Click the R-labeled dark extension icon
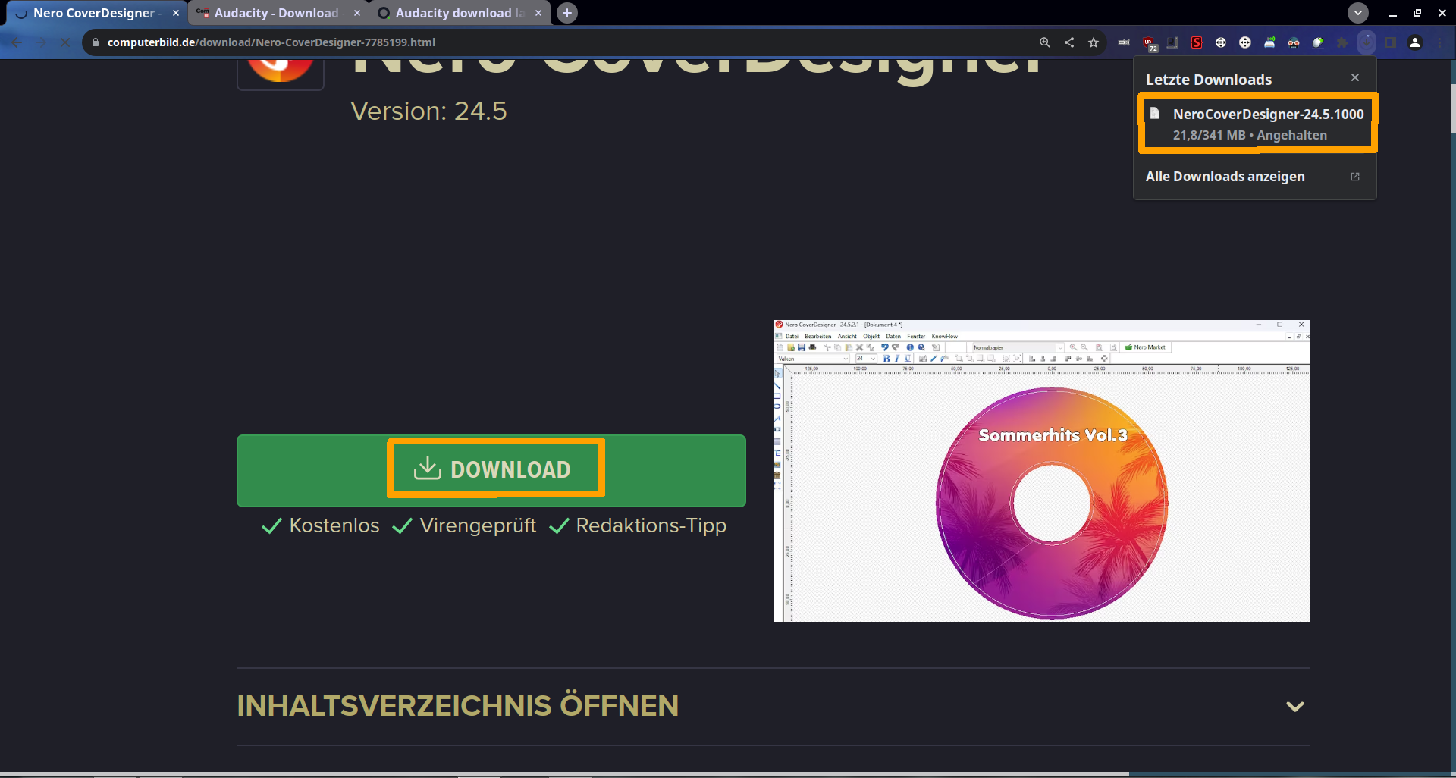 click(x=1172, y=42)
